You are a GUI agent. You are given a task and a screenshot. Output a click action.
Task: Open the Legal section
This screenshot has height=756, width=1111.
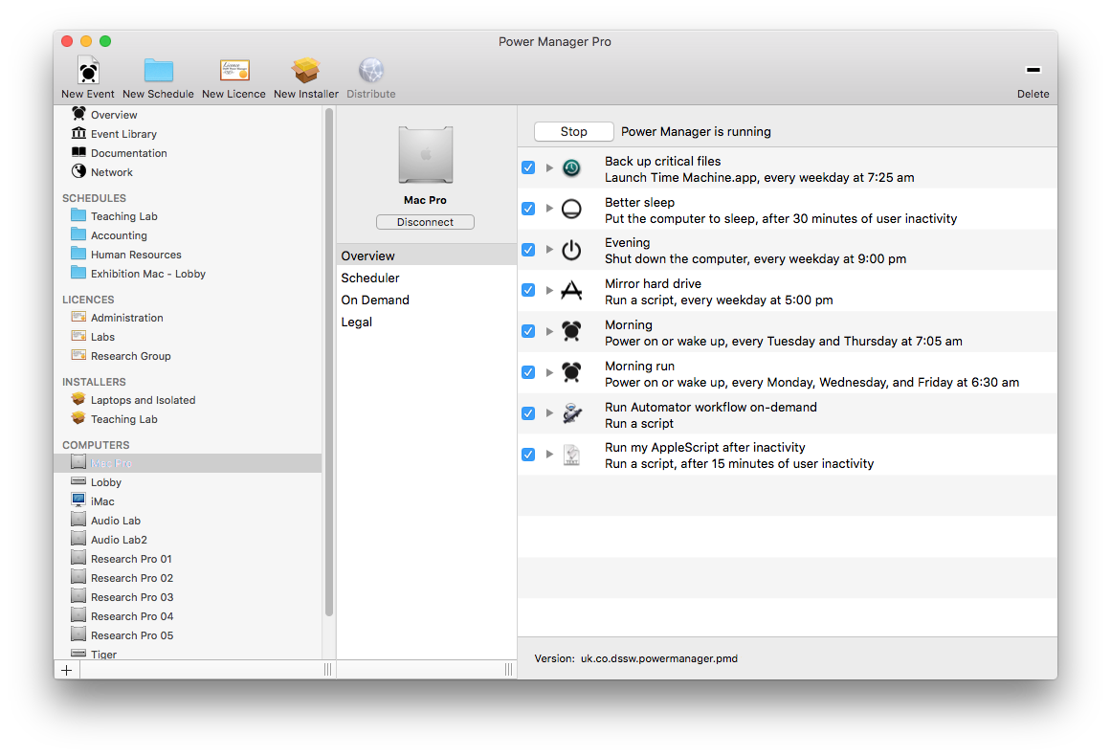pyautogui.click(x=427, y=322)
